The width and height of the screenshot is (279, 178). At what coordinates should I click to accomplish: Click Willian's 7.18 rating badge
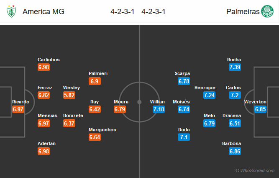pyautogui.click(x=159, y=109)
